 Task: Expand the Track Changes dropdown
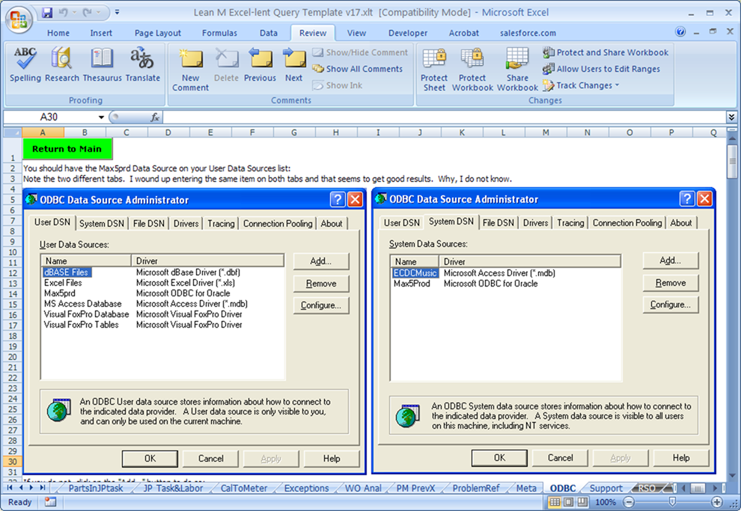tap(617, 85)
